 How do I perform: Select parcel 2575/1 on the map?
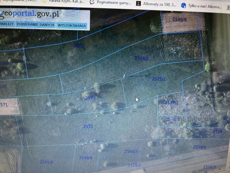point(158,79)
